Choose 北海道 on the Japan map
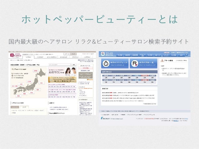The height and width of the screenshot is (149, 199). point(36,71)
